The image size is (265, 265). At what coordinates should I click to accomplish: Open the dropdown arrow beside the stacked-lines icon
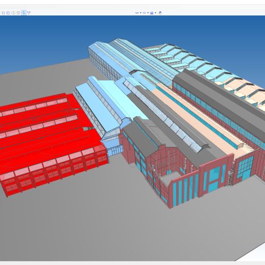pos(155,13)
